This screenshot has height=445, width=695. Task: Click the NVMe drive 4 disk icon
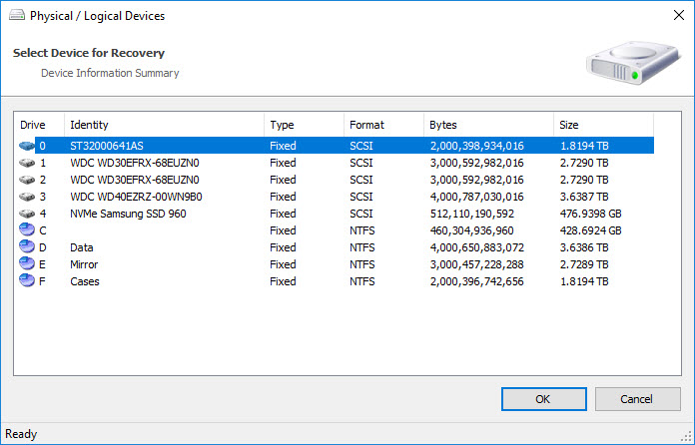pyautogui.click(x=27, y=214)
